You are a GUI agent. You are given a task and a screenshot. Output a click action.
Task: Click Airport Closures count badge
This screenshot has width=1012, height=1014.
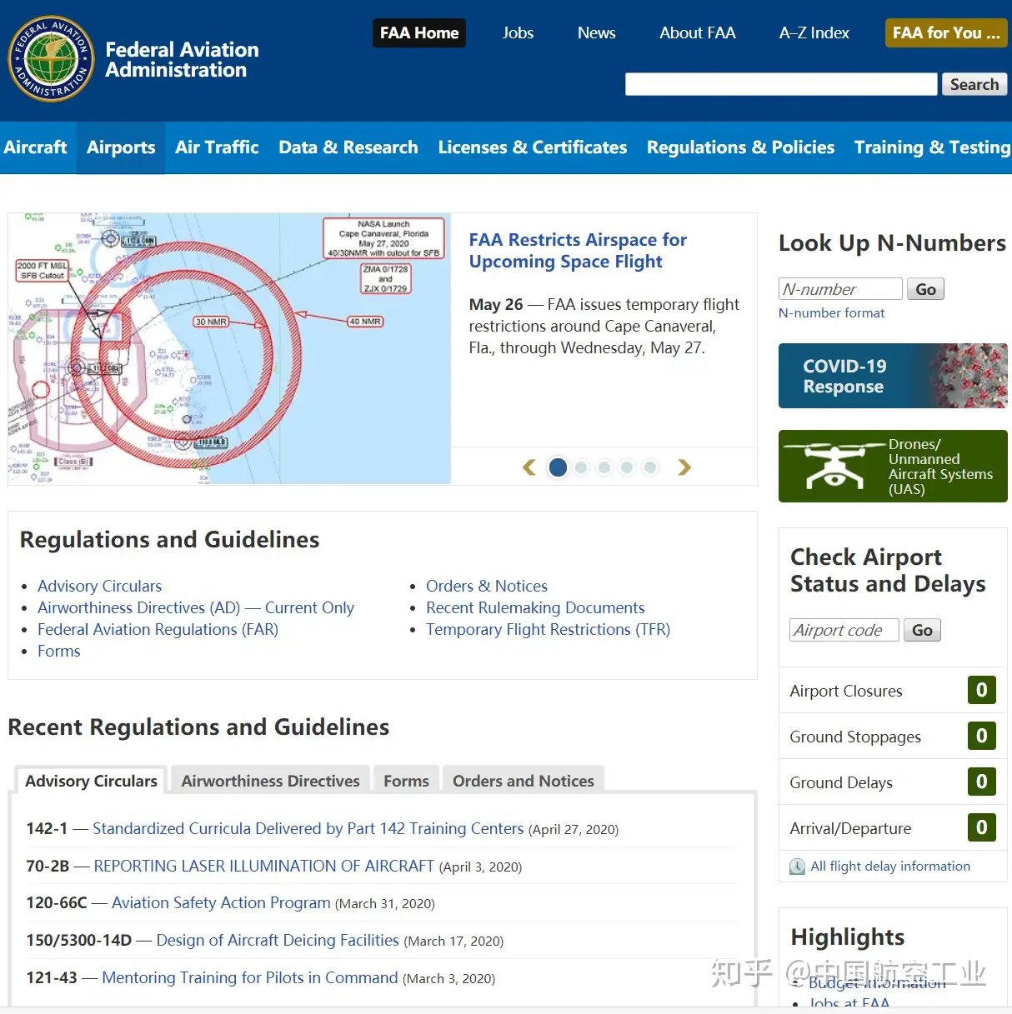click(982, 690)
